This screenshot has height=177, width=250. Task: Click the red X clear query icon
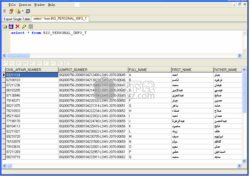tap(17, 27)
